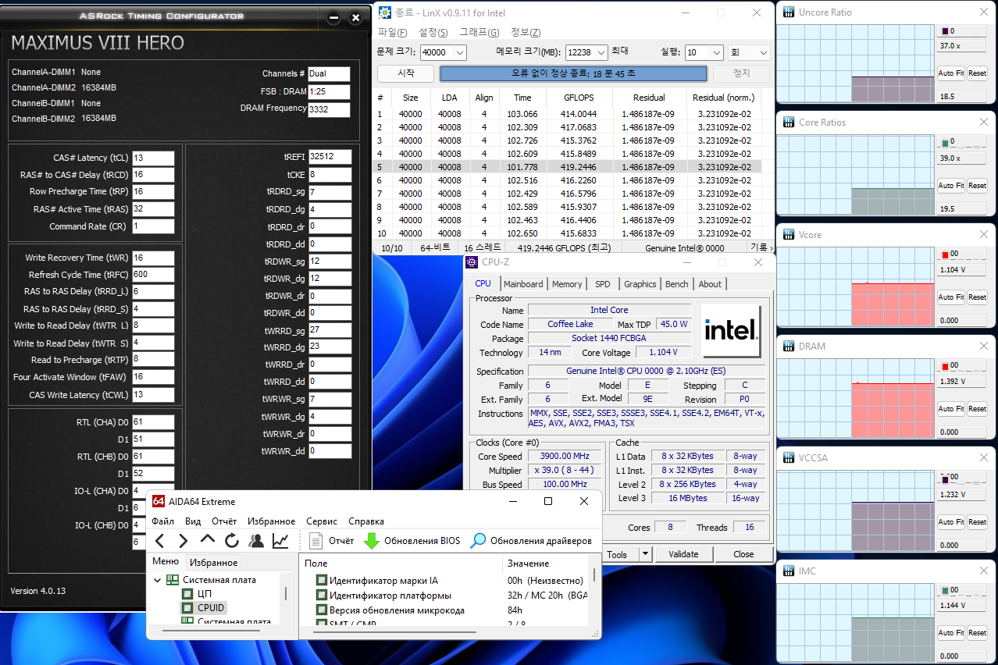Open the Сервис menu in AIDA64
The width and height of the screenshot is (998, 665).
pos(322,521)
